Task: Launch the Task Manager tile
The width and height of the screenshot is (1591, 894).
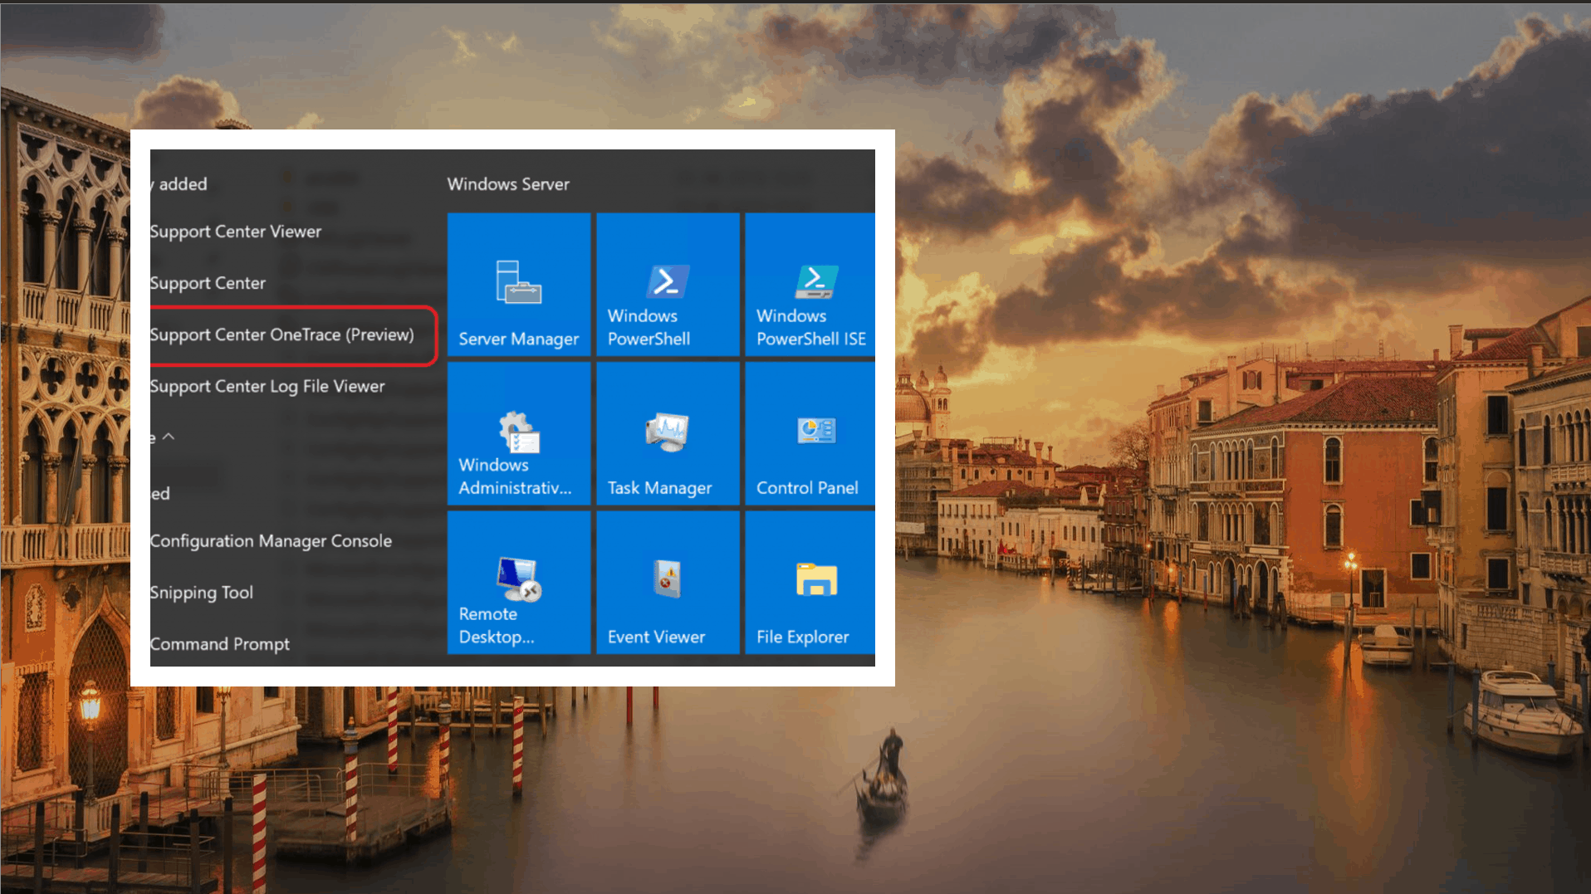Action: pos(668,433)
